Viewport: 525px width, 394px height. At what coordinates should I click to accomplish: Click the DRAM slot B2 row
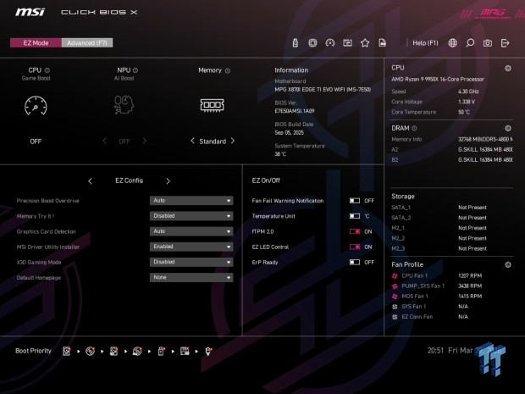point(451,160)
